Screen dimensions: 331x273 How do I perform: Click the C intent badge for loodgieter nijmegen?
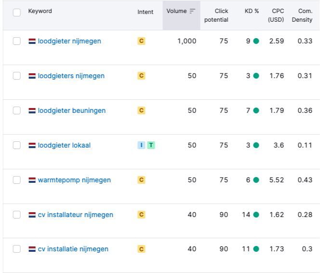click(x=141, y=41)
